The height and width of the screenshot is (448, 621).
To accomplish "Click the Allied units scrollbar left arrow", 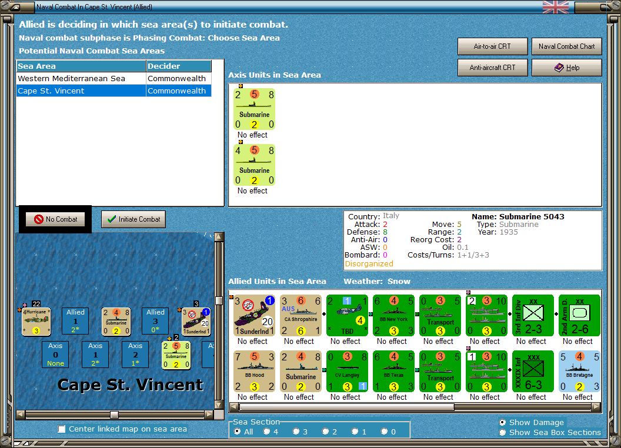I will pos(234,407).
